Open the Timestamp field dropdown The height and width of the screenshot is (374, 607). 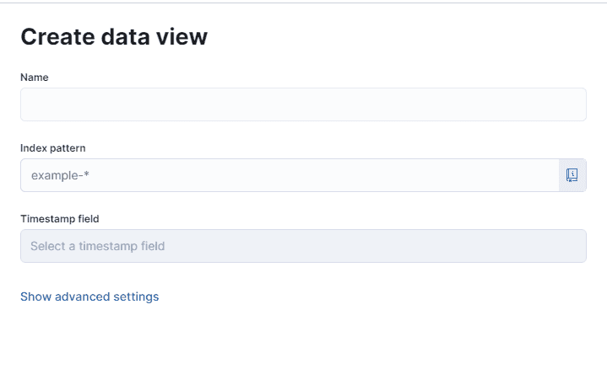pyautogui.click(x=303, y=246)
